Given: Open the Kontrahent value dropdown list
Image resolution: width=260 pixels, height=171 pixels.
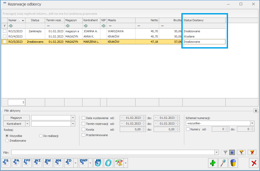Looking at the screenshot, I should pyautogui.click(x=73, y=124).
